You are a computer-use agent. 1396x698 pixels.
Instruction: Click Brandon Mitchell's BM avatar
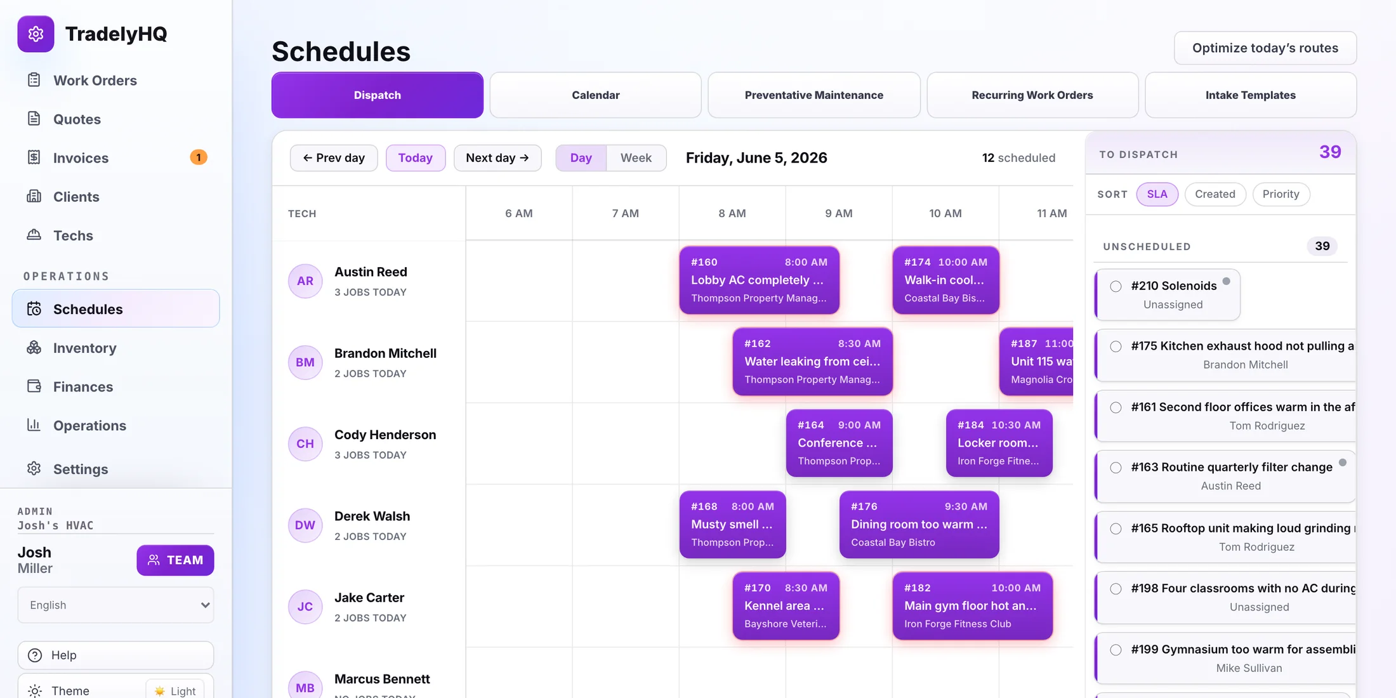[x=305, y=362]
